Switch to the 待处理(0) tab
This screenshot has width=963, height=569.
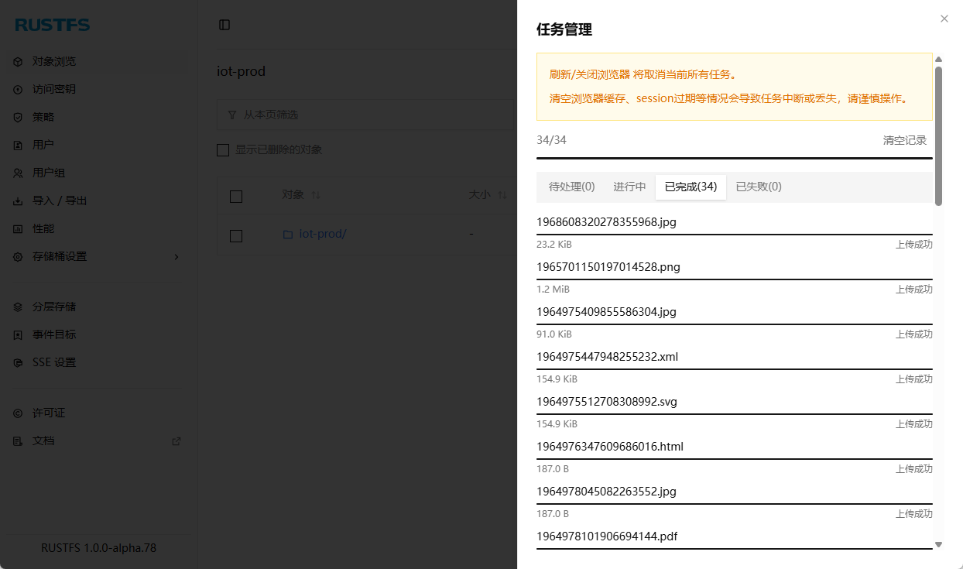click(571, 187)
